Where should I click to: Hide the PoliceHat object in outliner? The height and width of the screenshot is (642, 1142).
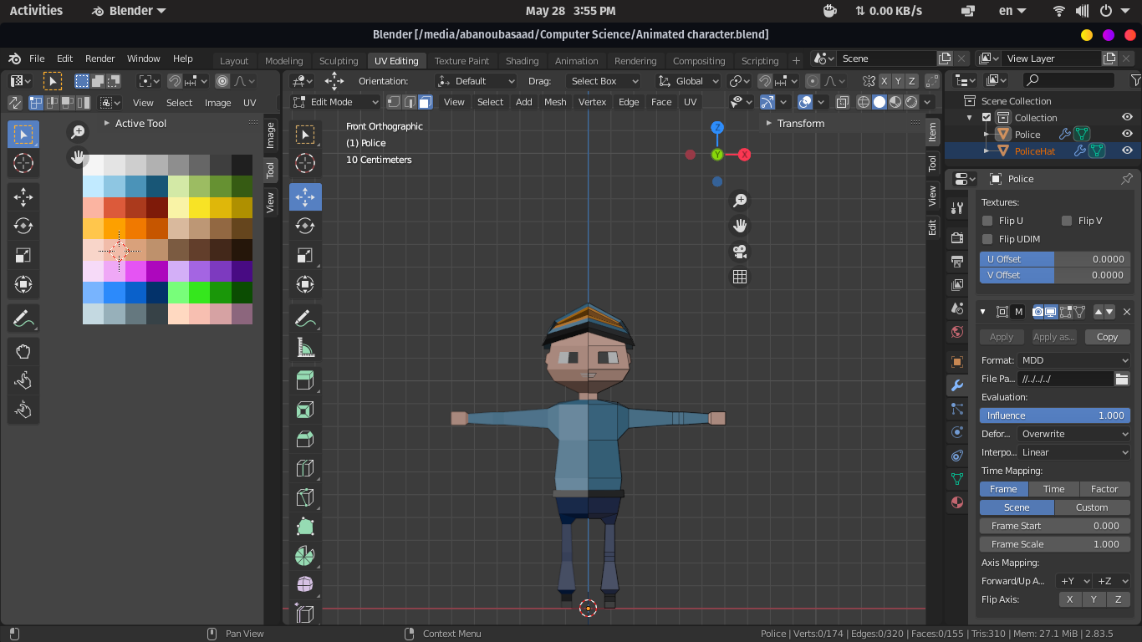click(1127, 151)
